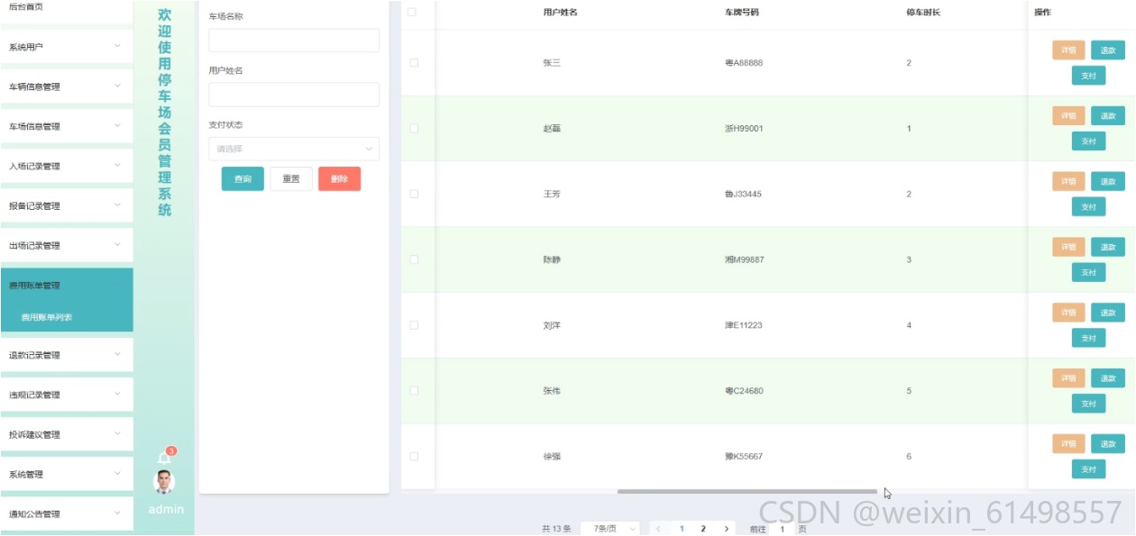Image resolution: width=1136 pixels, height=536 pixels.
Task: Select the checkbox in 王芳's row
Action: point(414,194)
